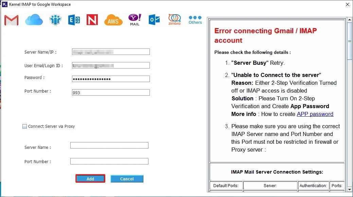
Task: Click the scrollbar up arrow
Action: (350, 19)
